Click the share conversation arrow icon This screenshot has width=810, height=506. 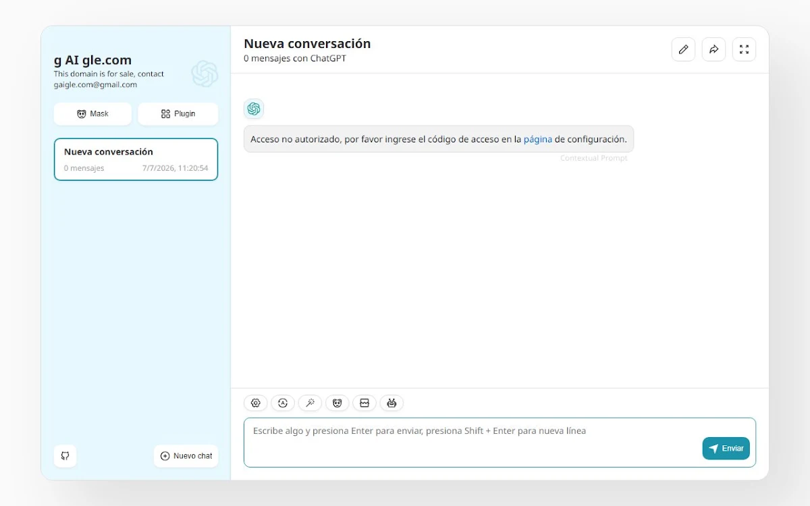pyautogui.click(x=713, y=49)
